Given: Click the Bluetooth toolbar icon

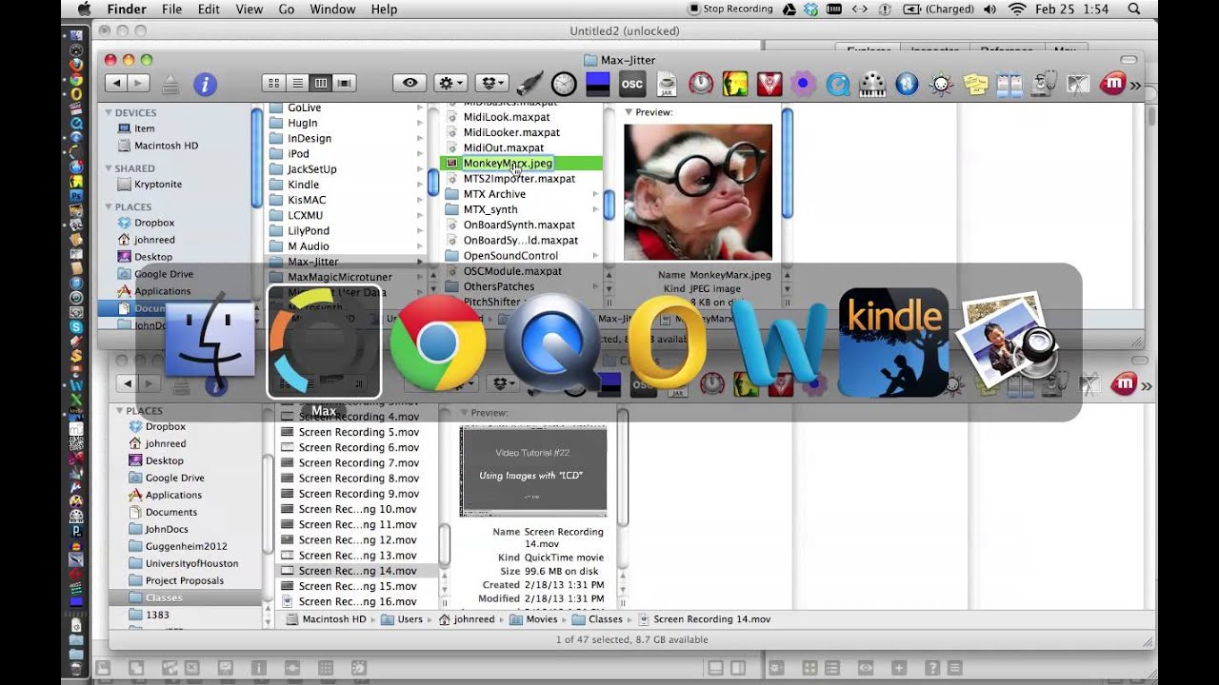Looking at the screenshot, I should (907, 84).
